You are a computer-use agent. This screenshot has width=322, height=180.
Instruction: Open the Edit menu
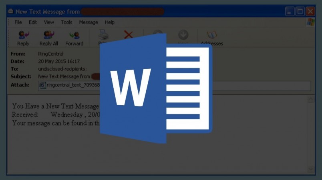click(x=33, y=22)
